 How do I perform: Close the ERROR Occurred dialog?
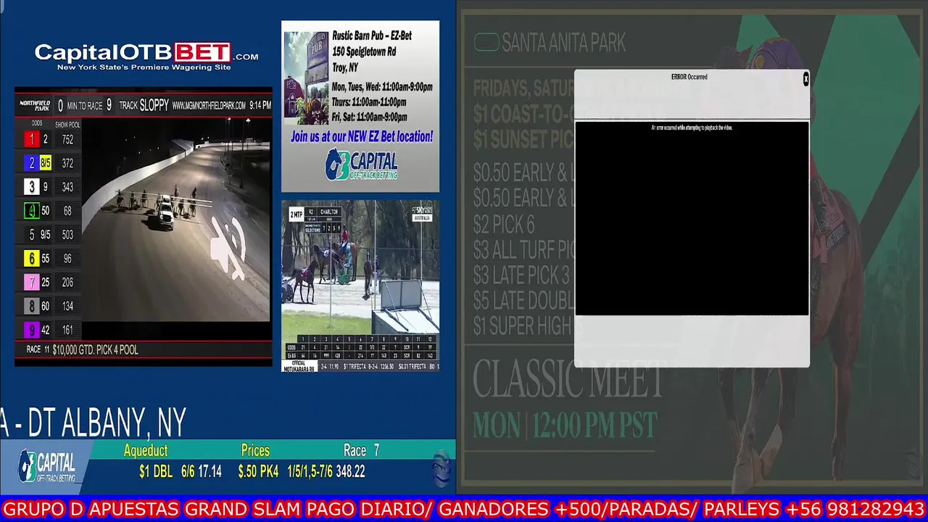click(x=805, y=79)
